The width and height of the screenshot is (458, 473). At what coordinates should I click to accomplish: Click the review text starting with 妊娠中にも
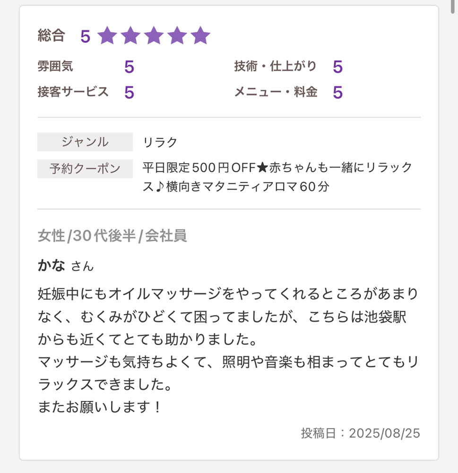pyautogui.click(x=228, y=350)
